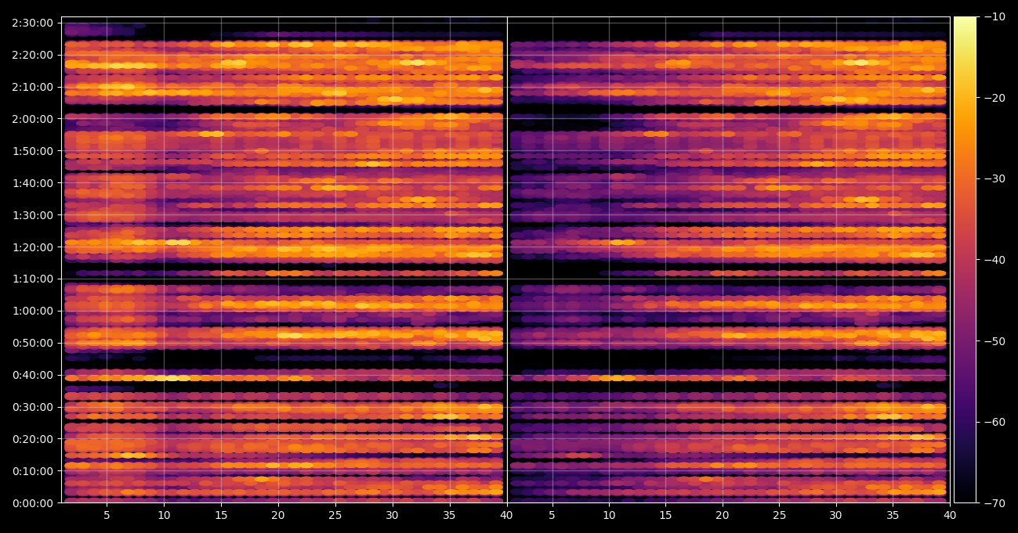1018x533 pixels.
Task: Select the right heatmap's x-axis label 15
Action: pos(665,516)
